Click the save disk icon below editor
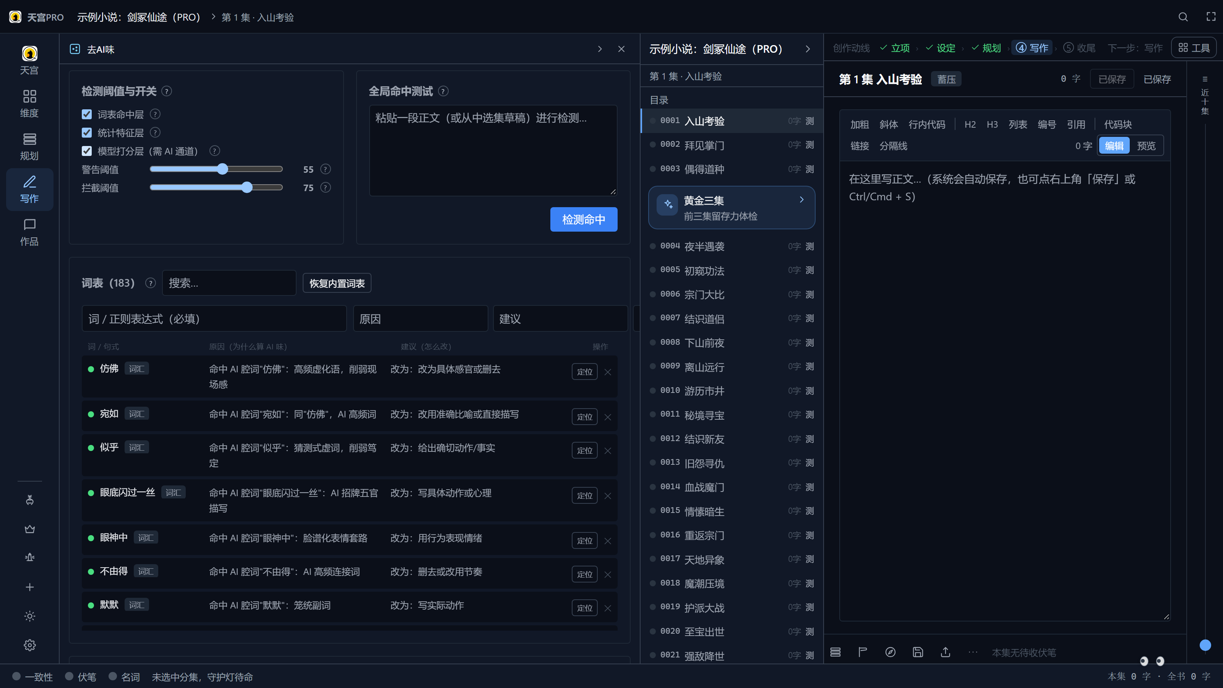Image resolution: width=1223 pixels, height=688 pixels. 918,652
